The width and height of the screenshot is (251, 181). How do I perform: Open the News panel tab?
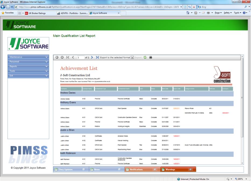coord(107,169)
